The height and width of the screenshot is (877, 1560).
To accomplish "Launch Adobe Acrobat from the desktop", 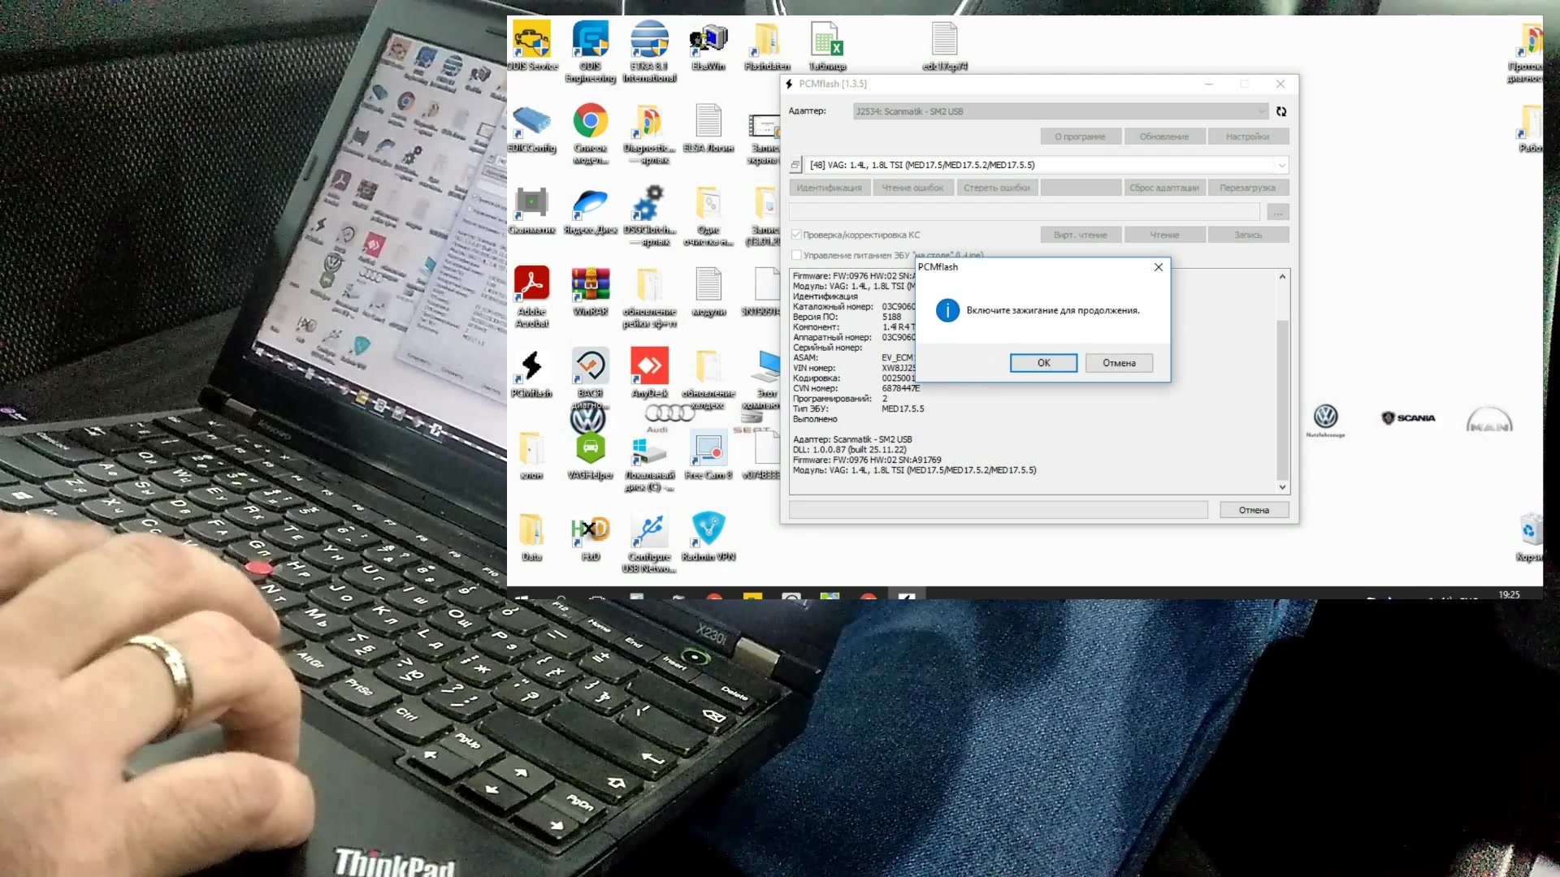I will click(x=532, y=296).
